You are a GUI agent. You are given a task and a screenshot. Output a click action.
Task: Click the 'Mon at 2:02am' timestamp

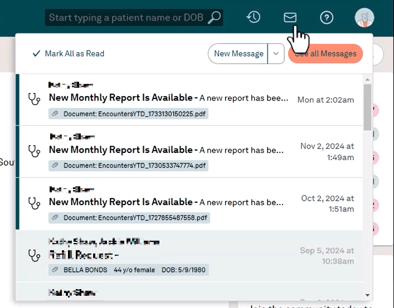[x=325, y=100]
